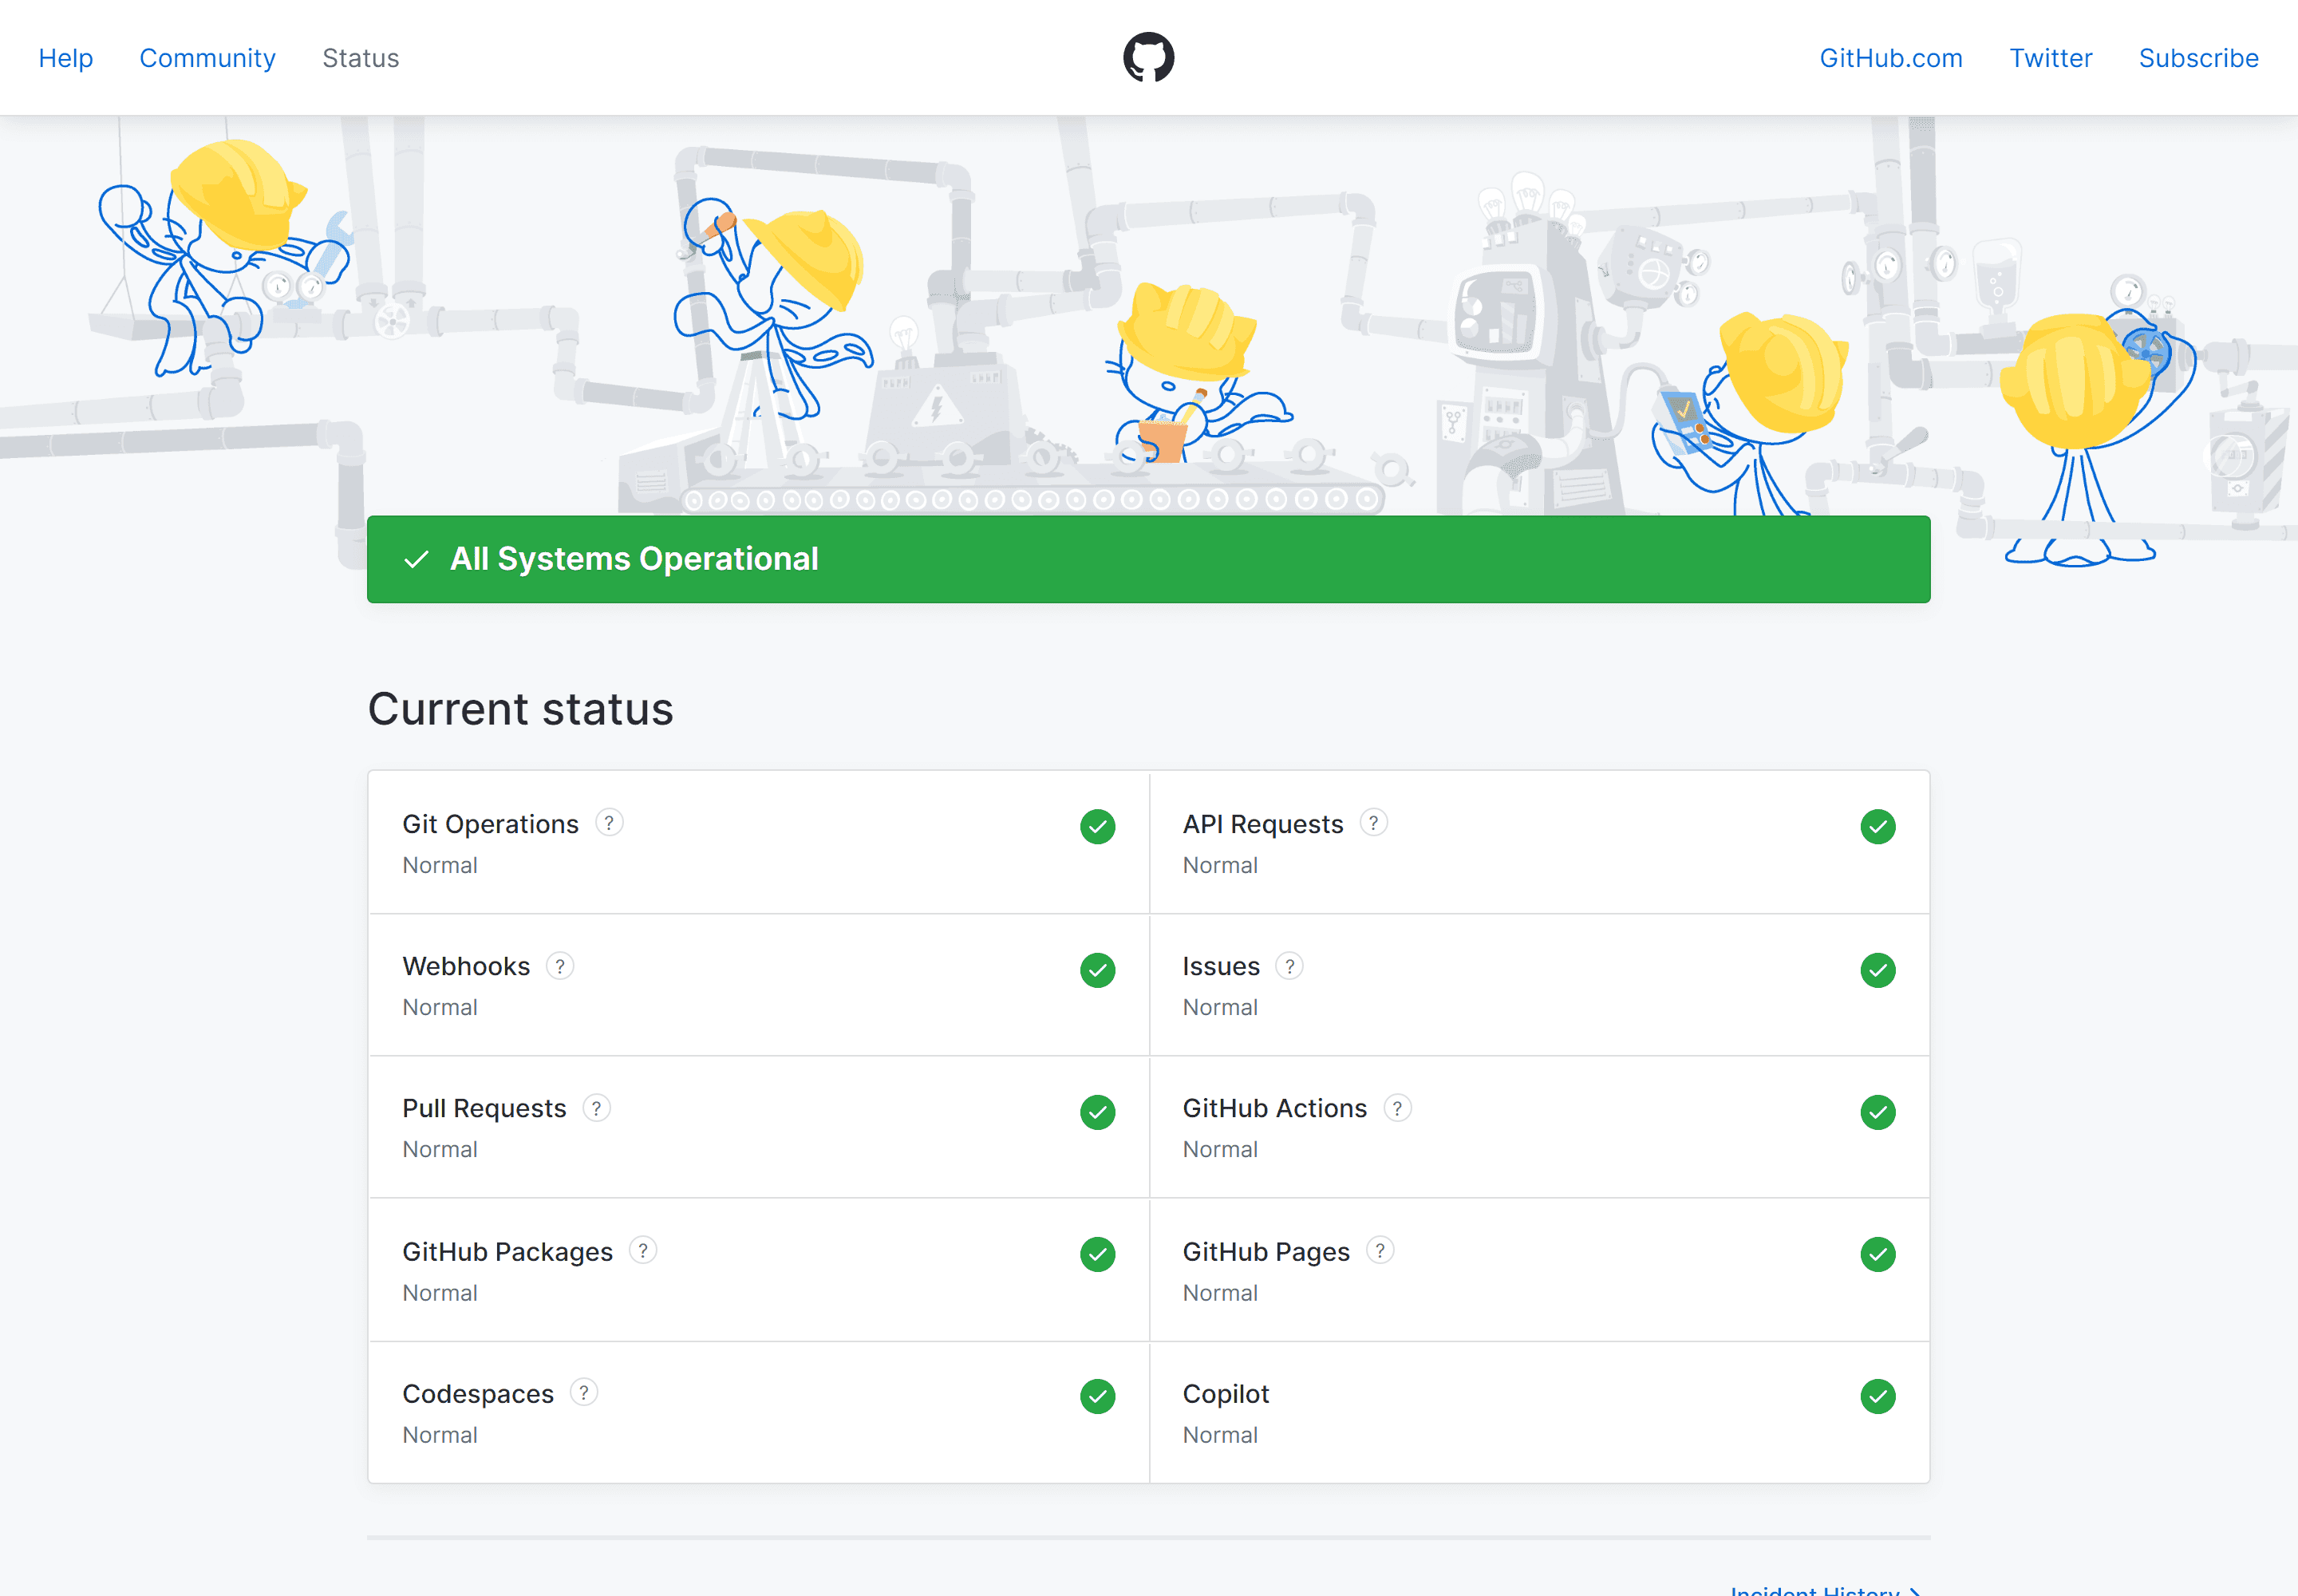
Task: Click the green status check beside Codespaces
Action: click(1098, 1397)
